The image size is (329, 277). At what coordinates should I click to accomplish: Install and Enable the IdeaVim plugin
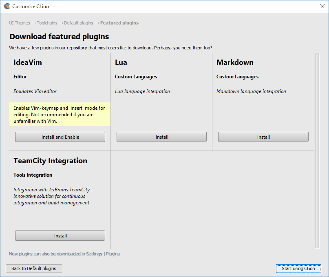click(x=60, y=137)
